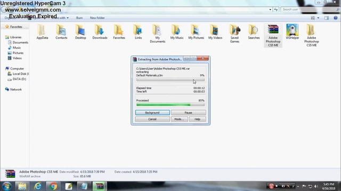The height and width of the screenshot is (191, 341).
Task: Click the green Processed progress bar
Action: coord(170,105)
